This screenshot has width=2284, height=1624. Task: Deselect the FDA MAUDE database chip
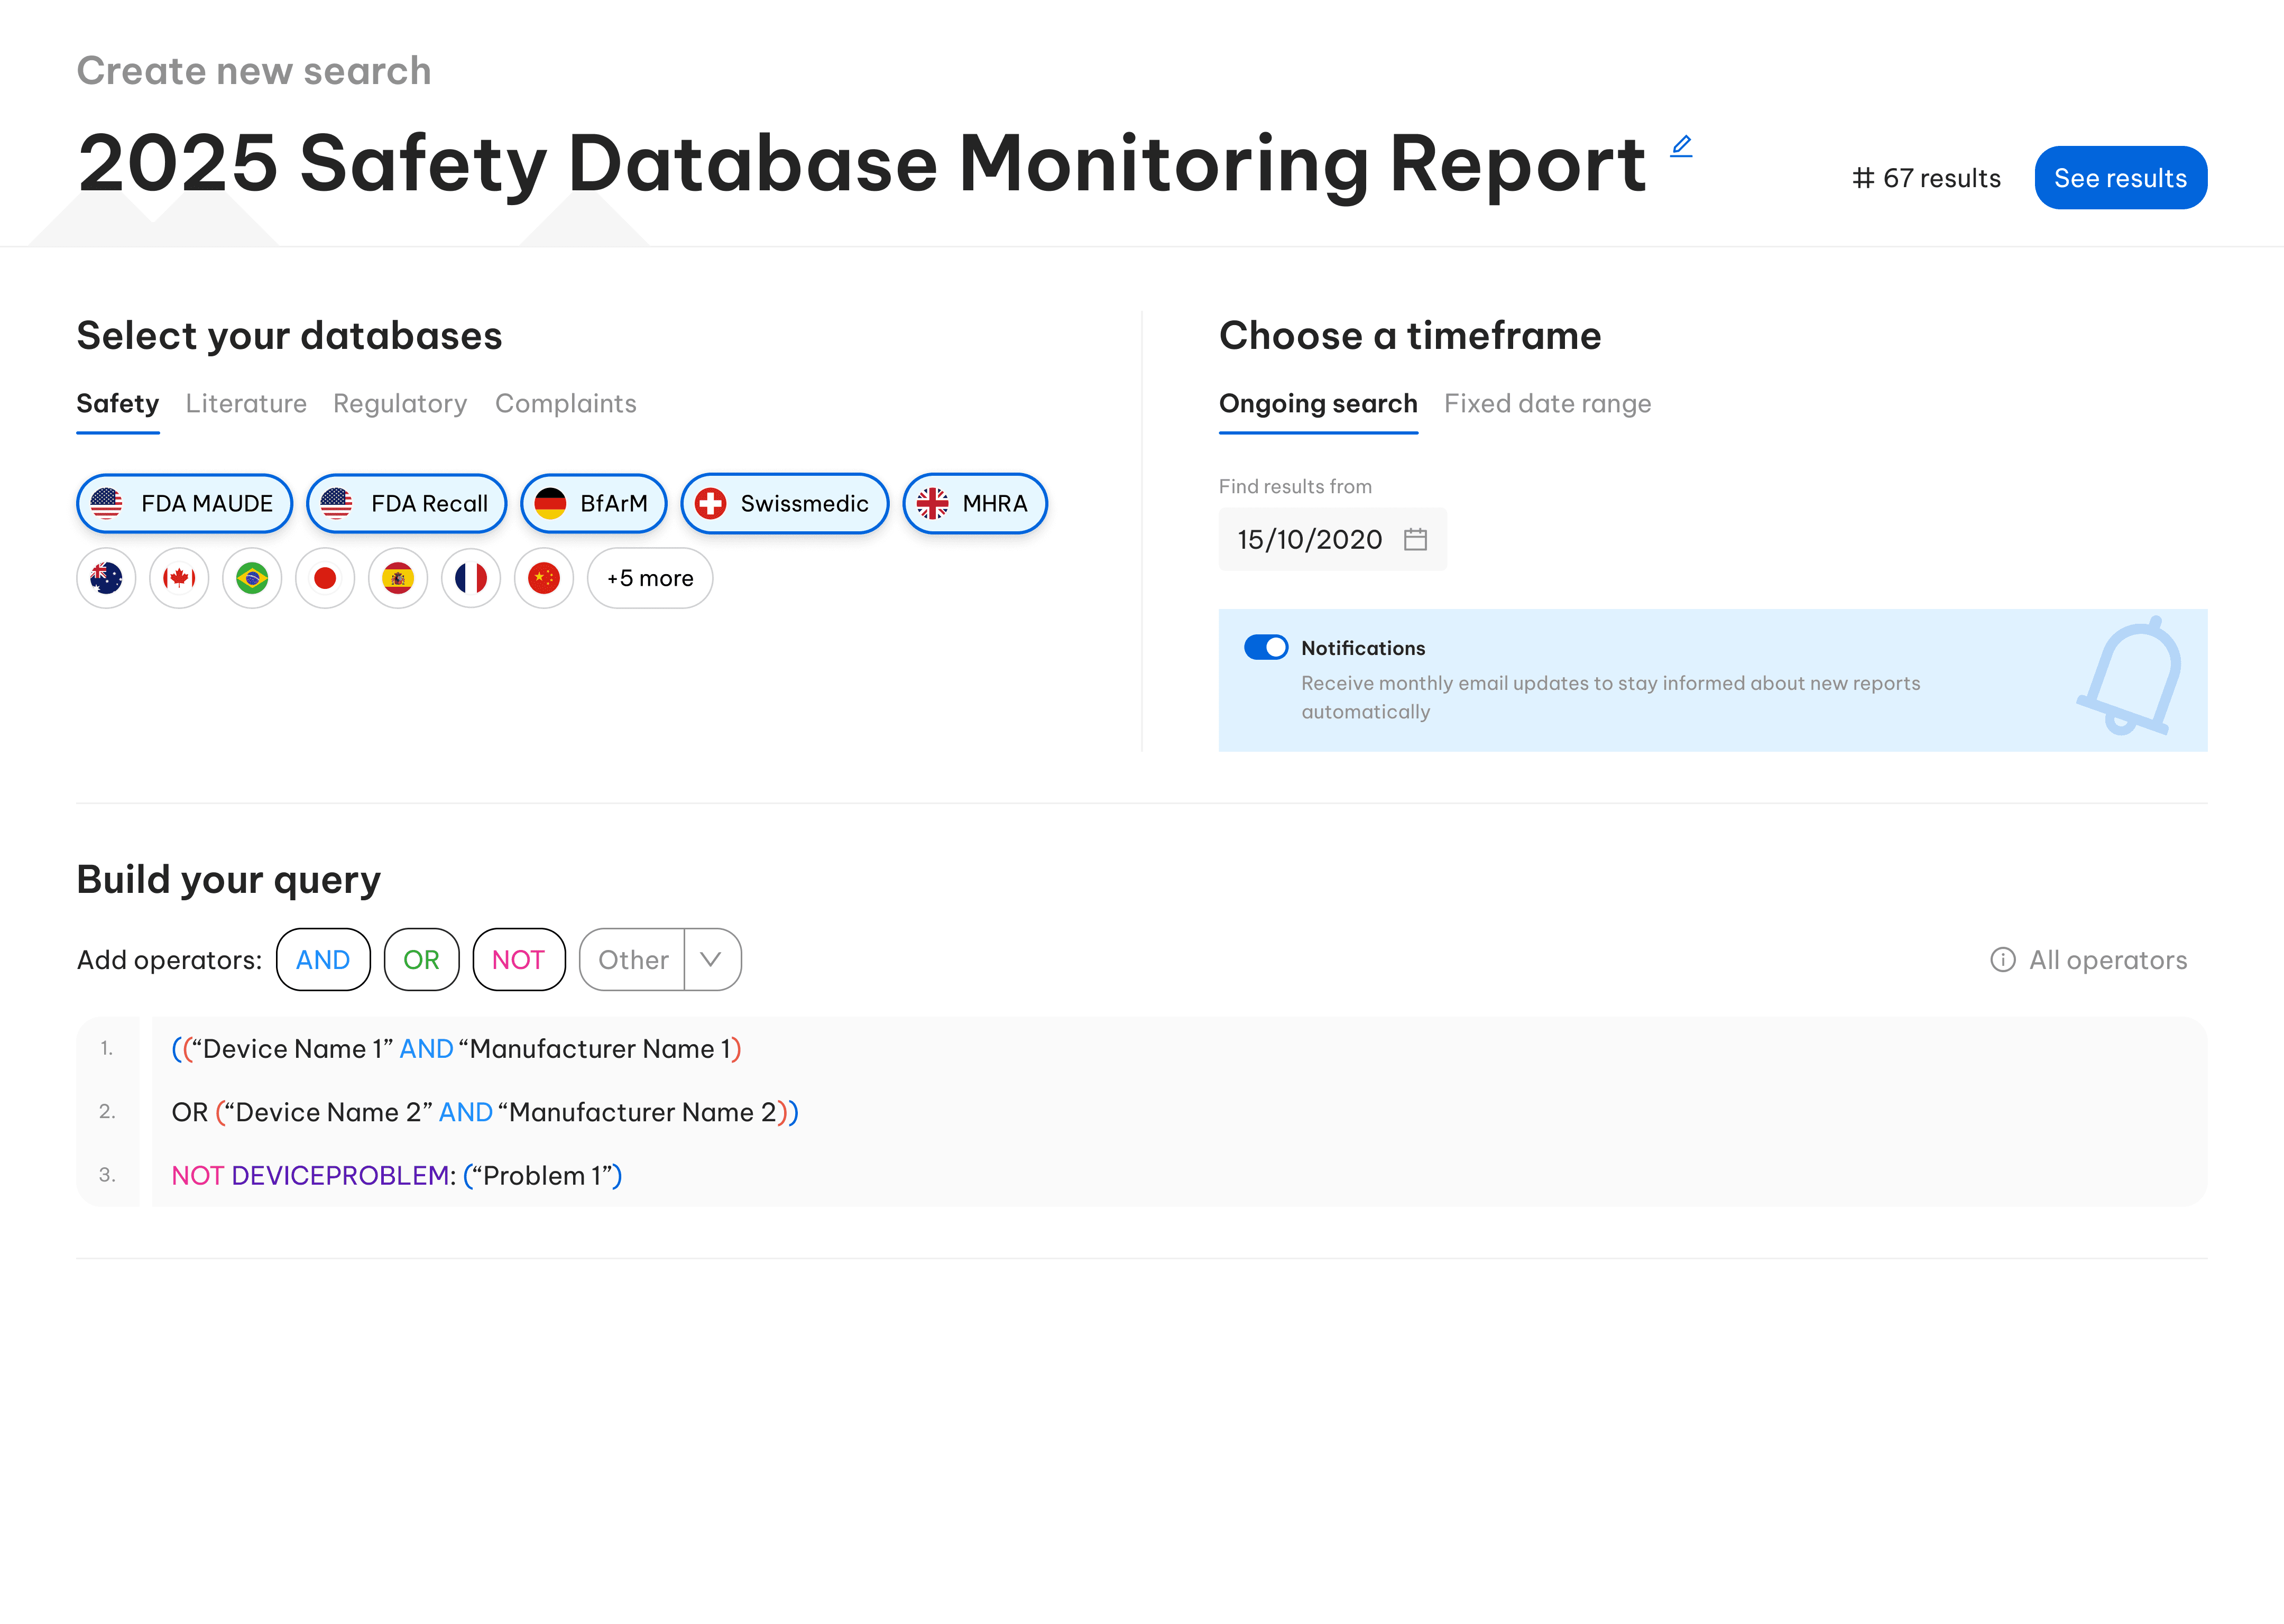click(184, 503)
